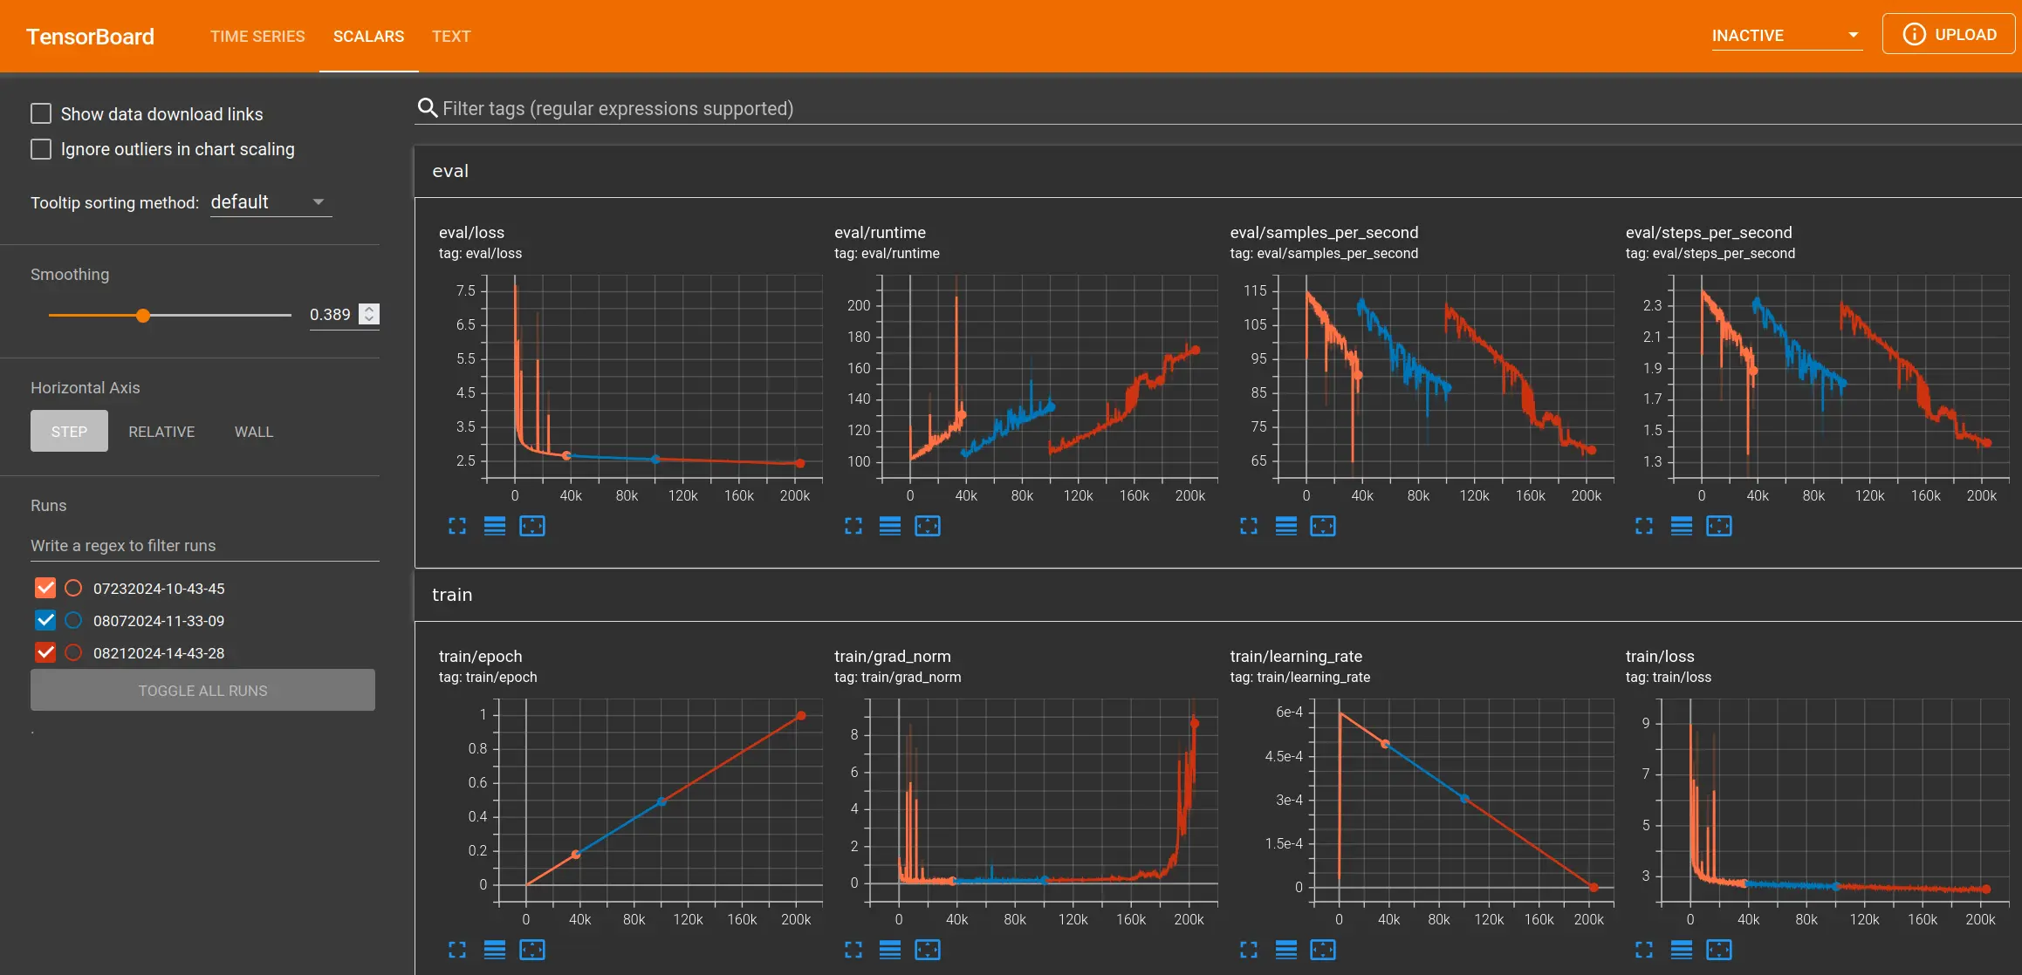
Task: Fit domain to data on eval/loss chart
Action: (532, 526)
